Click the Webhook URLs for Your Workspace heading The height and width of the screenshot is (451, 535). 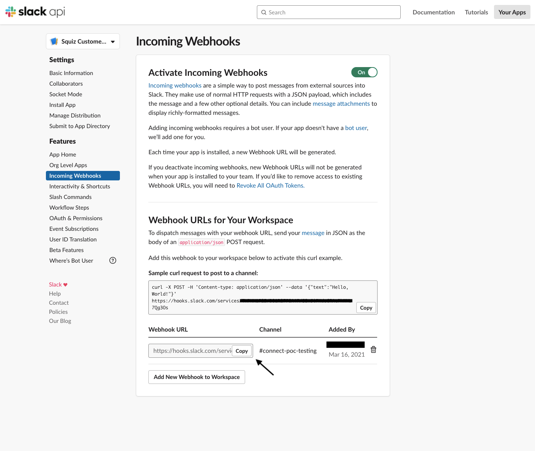221,220
